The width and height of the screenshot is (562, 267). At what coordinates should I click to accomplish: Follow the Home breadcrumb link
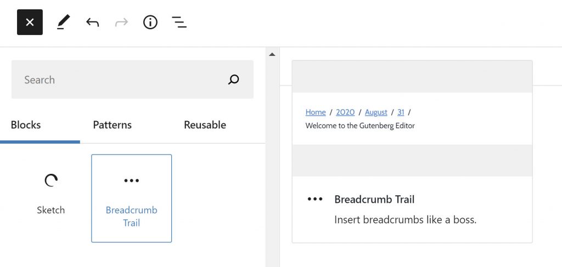pos(316,112)
